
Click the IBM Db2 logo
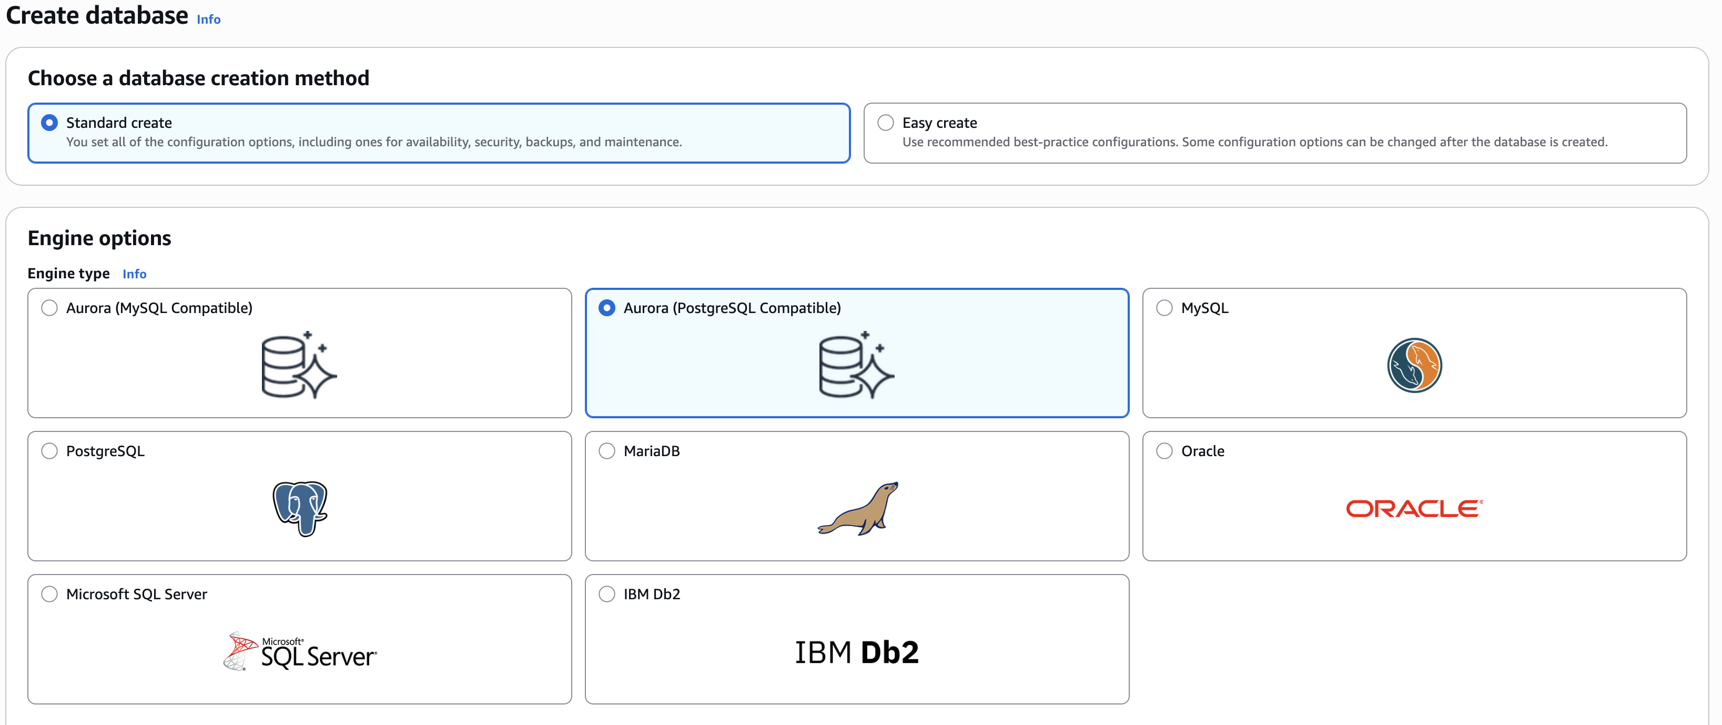pyautogui.click(x=856, y=652)
